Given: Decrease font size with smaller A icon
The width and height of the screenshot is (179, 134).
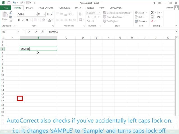Looking at the screenshot, I should [x=52, y=14].
